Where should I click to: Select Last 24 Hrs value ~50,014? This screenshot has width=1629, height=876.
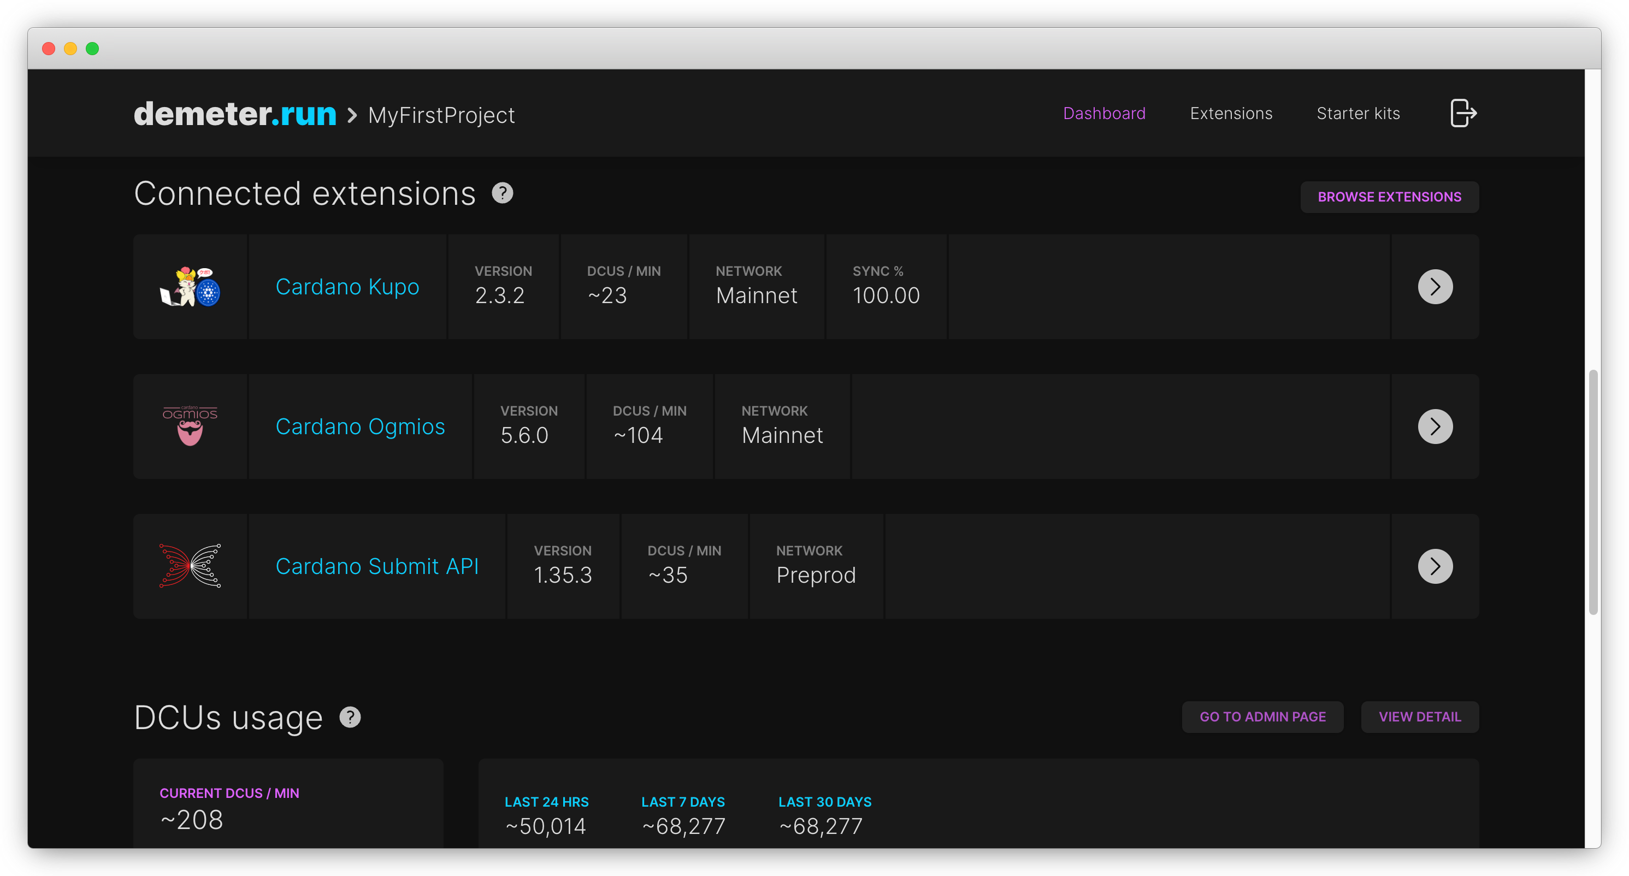pos(546,827)
